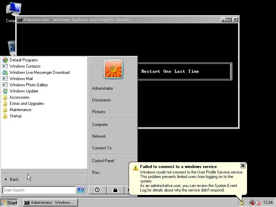This screenshot has width=276, height=207.
Task: Click the command prompt window system icon
Action: pos(20,20)
